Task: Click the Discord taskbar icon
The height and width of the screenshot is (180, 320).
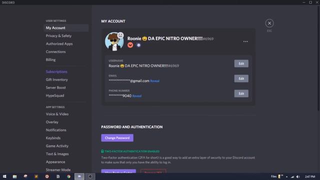Action: (x=79, y=176)
